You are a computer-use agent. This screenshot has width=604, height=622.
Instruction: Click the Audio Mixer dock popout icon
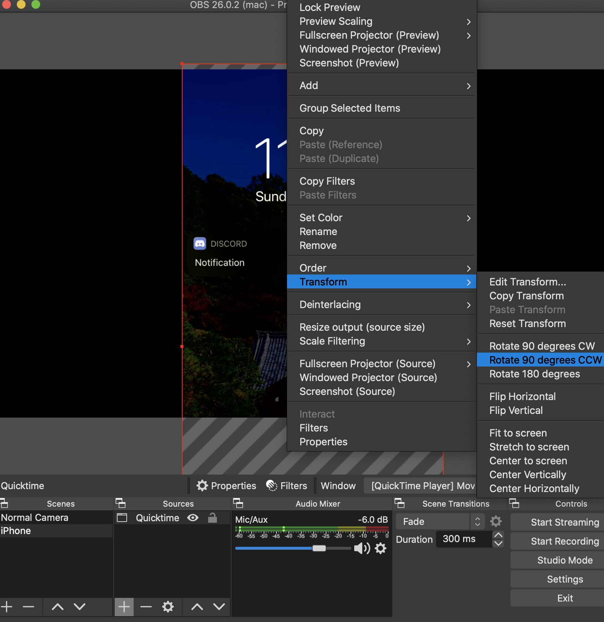(238, 503)
